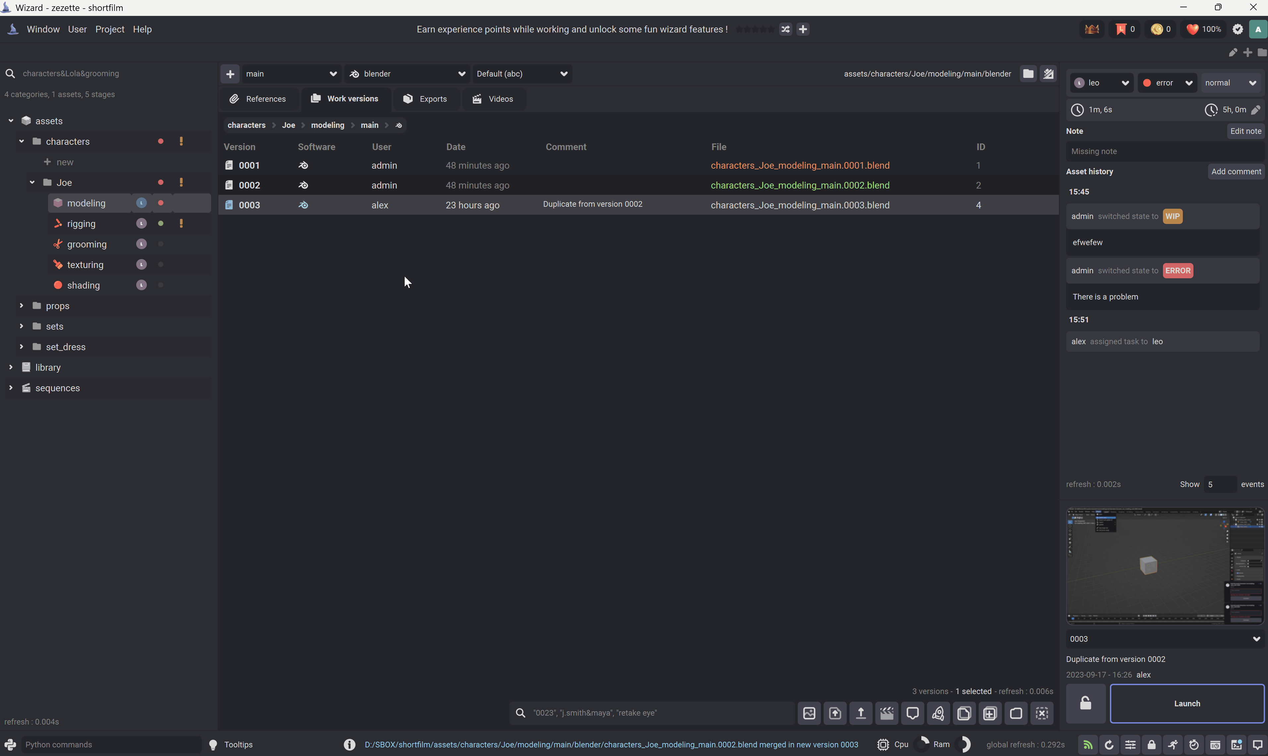
Task: Click the console terminal icon with blue dot
Action: click(1237, 745)
